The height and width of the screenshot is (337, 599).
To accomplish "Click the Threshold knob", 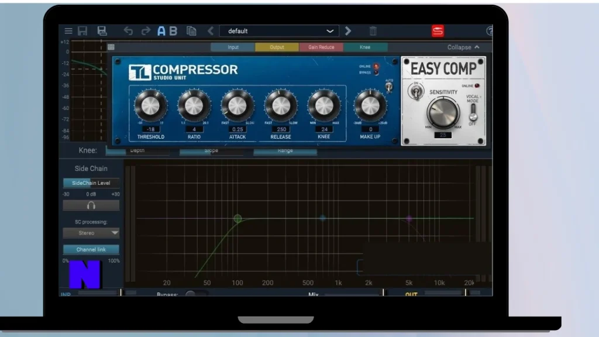I will click(150, 105).
